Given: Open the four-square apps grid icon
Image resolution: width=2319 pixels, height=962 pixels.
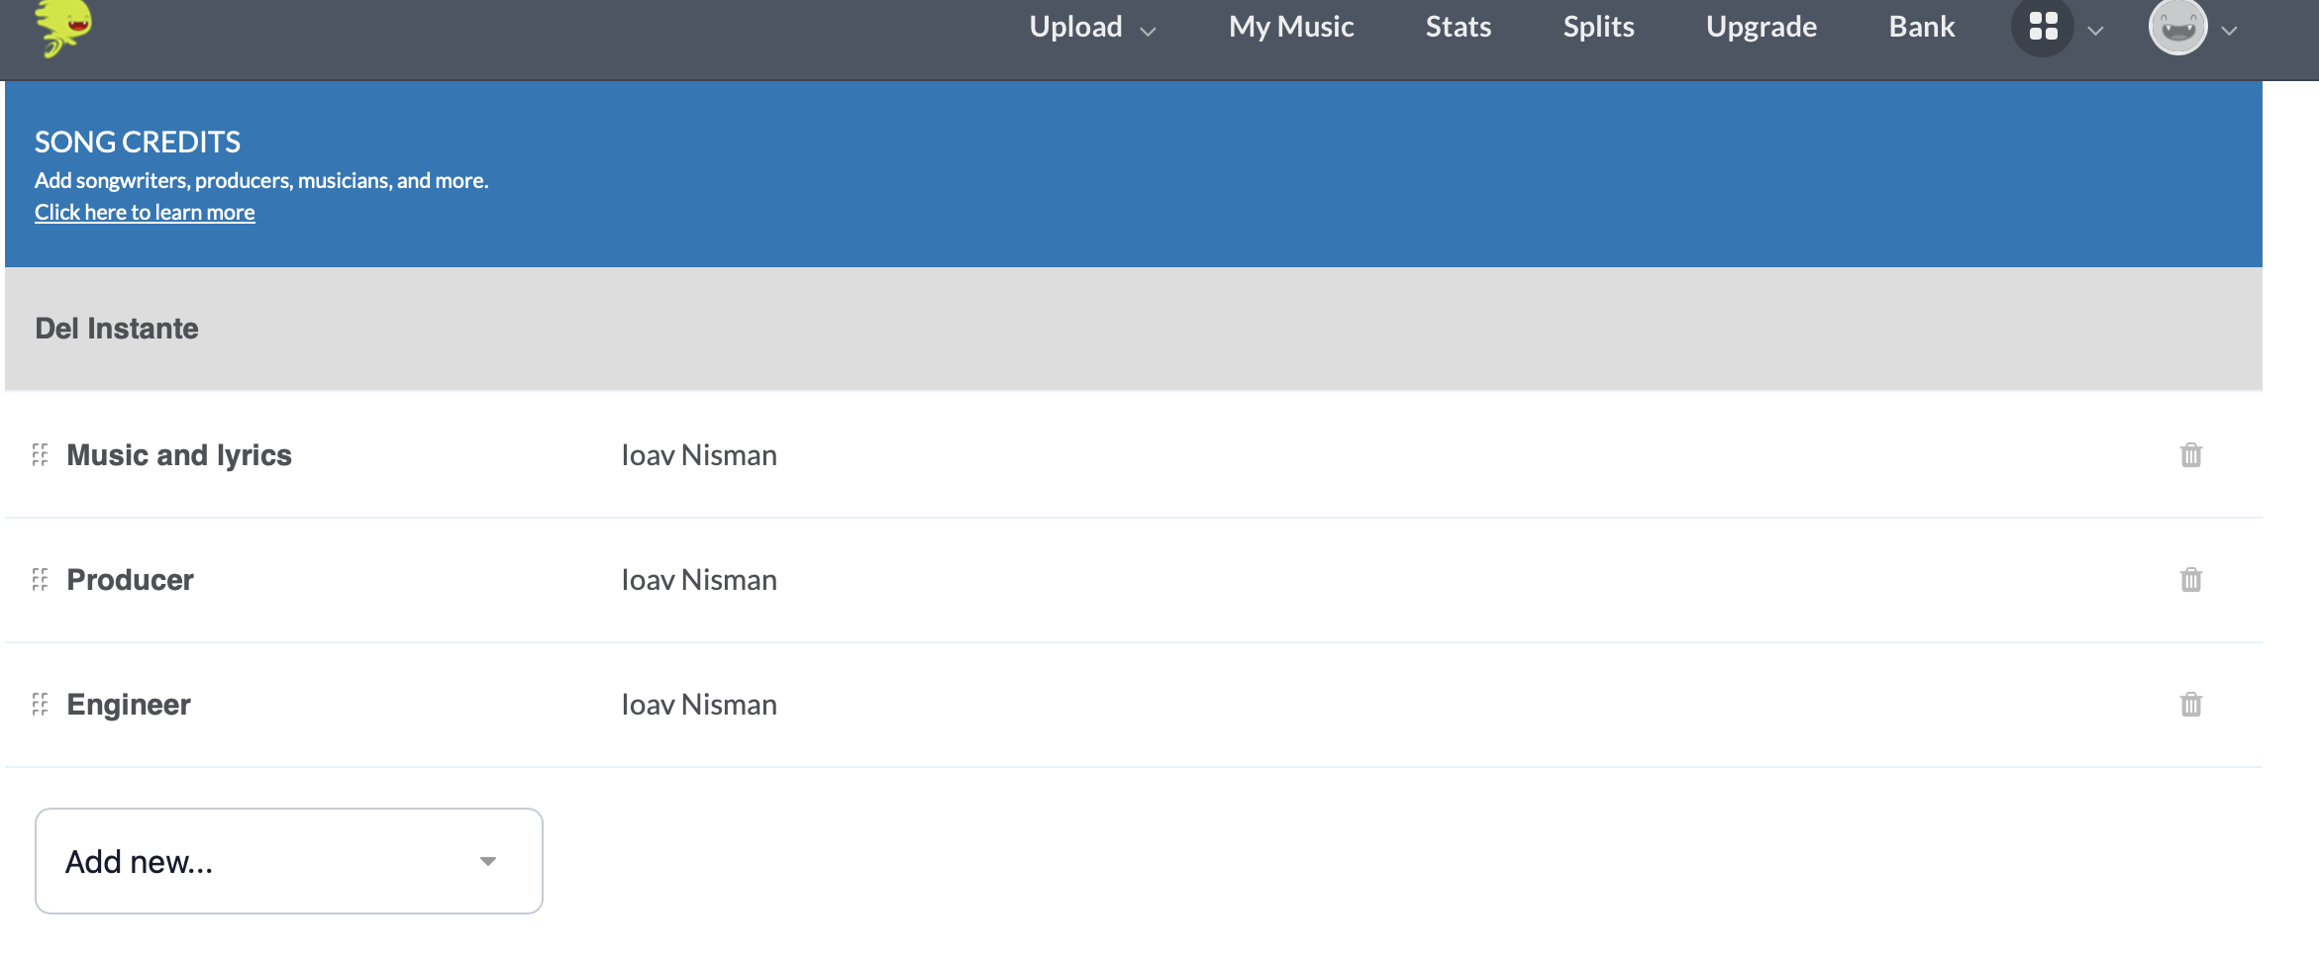Looking at the screenshot, I should pos(2043,27).
